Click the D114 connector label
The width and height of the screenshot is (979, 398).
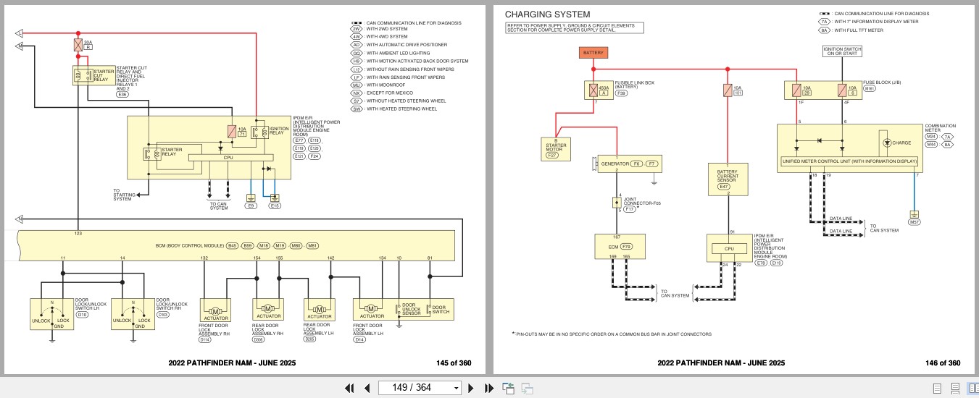pos(205,339)
